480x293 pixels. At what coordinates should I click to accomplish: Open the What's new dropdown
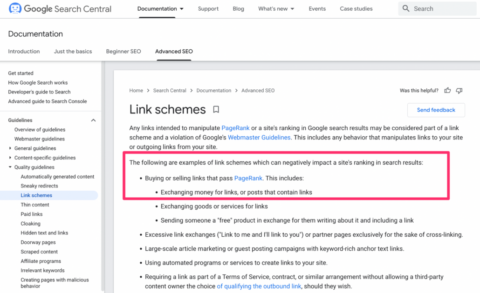click(276, 9)
